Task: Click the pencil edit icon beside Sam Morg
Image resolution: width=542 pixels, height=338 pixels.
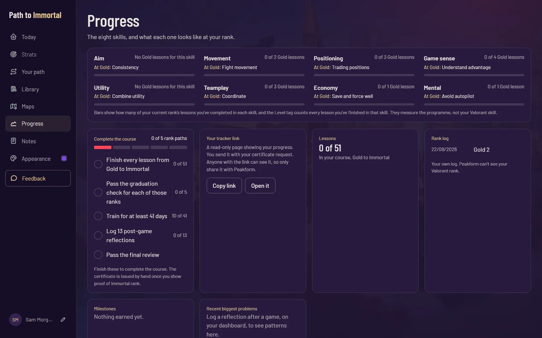Action: click(x=63, y=320)
